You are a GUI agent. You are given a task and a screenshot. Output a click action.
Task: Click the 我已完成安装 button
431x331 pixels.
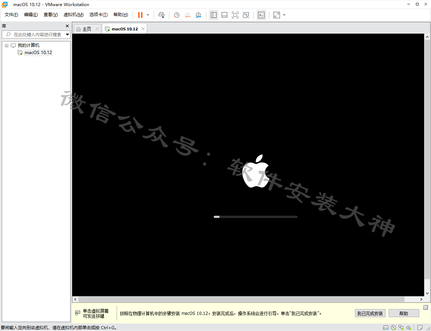[370, 313]
